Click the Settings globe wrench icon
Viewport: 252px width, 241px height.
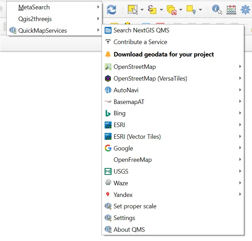click(108, 218)
